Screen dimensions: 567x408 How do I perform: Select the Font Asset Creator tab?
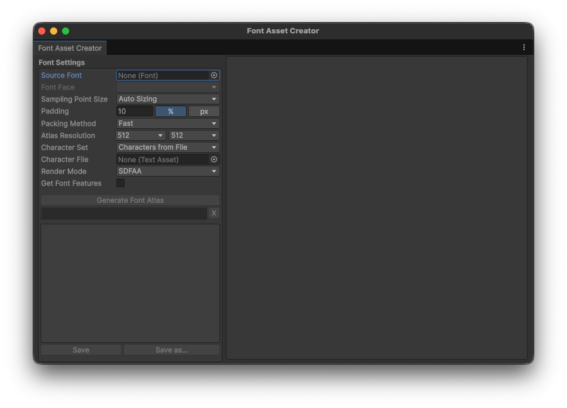click(x=70, y=48)
